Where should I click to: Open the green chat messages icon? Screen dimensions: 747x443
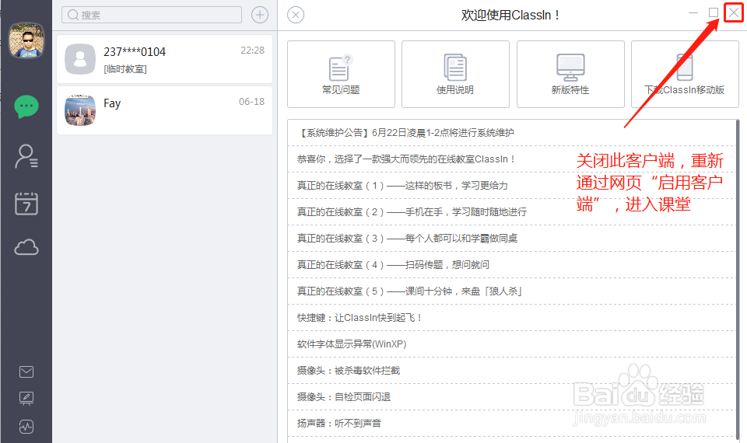click(x=26, y=106)
